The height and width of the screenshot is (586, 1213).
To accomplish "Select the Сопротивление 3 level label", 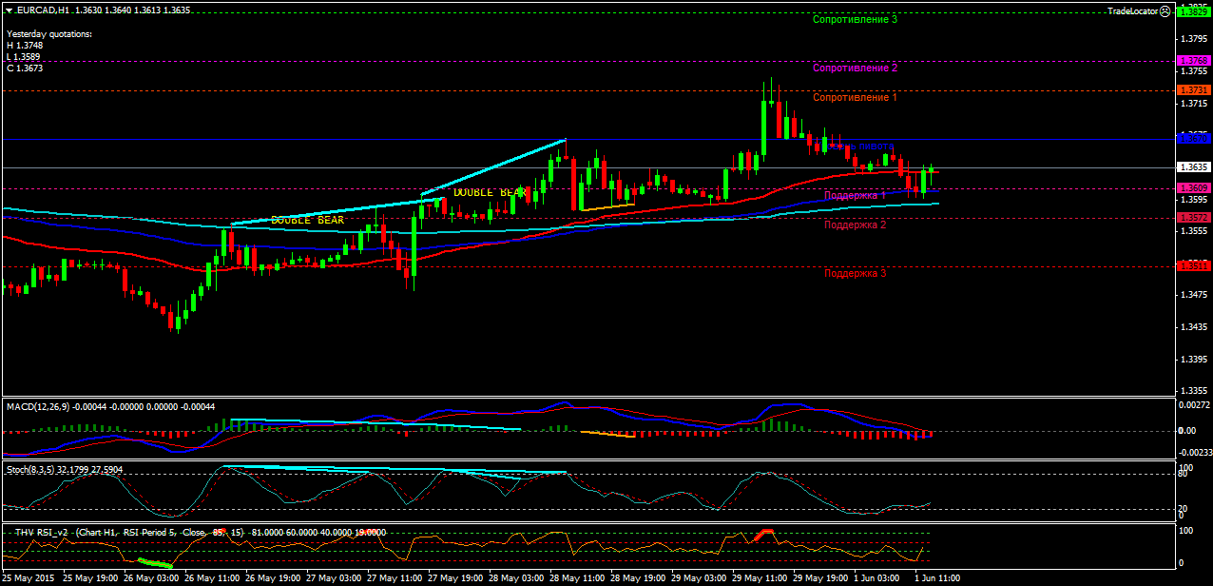I will pos(856,19).
